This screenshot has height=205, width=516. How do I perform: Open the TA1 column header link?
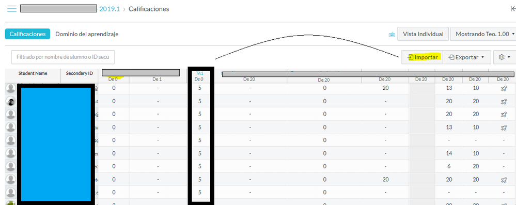[x=199, y=74]
